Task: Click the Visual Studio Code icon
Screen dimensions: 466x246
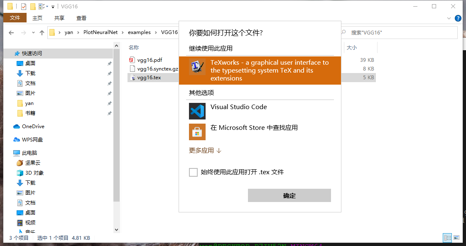Action: click(x=197, y=111)
